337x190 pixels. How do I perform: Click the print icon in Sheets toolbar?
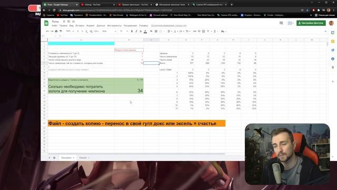tap(56, 32)
